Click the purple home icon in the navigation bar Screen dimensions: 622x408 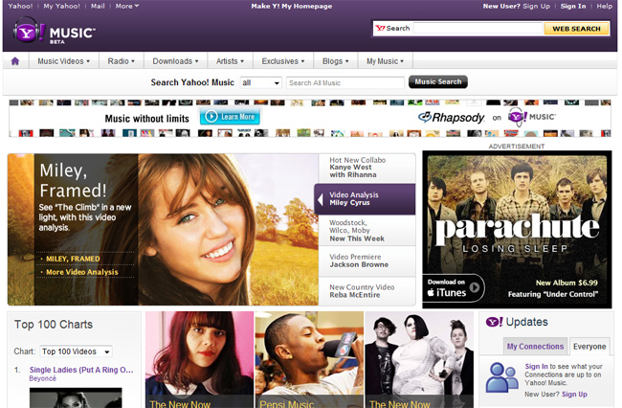[x=15, y=61]
